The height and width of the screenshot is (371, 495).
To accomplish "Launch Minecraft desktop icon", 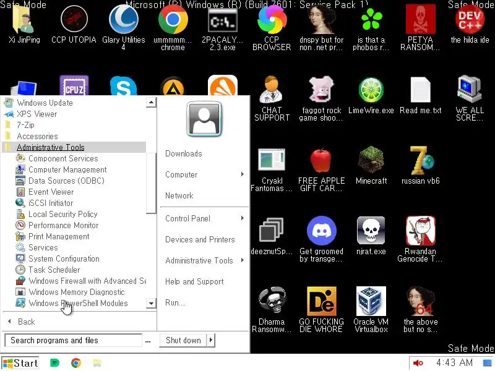I will point(371,160).
